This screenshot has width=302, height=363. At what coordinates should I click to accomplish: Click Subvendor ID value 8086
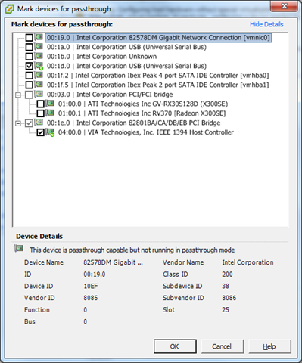click(229, 298)
